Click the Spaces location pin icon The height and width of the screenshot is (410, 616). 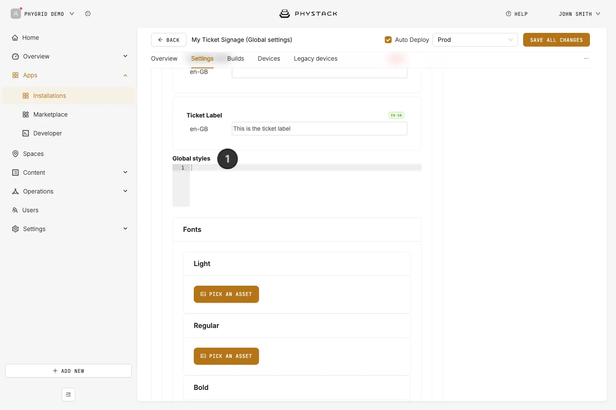click(x=15, y=154)
